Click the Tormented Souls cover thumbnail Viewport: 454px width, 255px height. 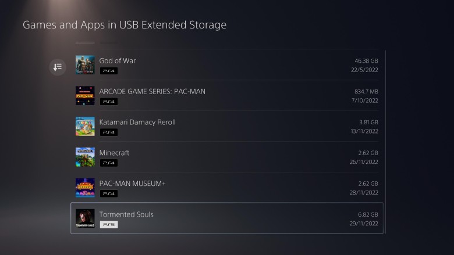pos(85,218)
